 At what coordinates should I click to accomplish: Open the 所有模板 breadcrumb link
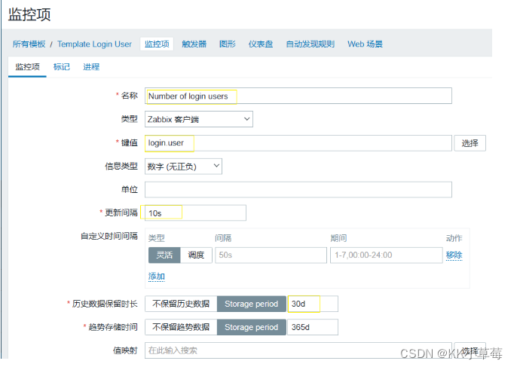[29, 44]
